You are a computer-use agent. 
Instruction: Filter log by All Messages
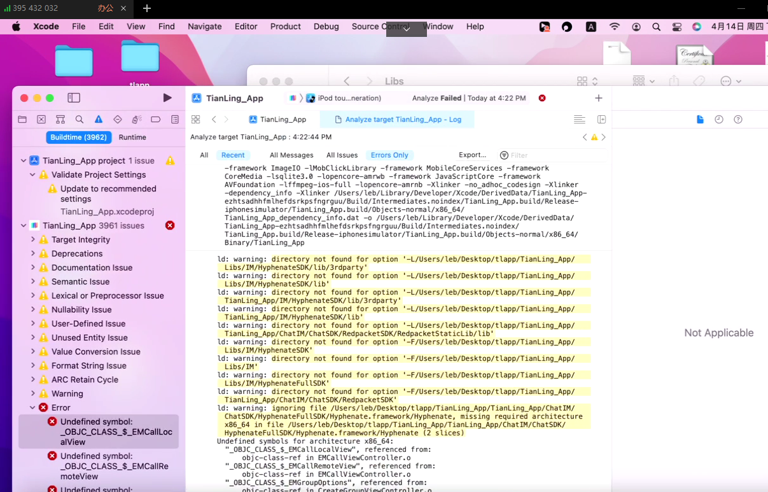(x=291, y=155)
